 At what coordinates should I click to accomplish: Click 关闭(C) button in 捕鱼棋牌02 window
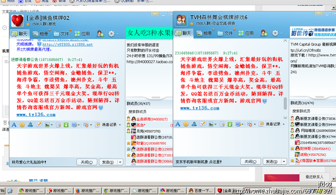[x=87, y=162]
